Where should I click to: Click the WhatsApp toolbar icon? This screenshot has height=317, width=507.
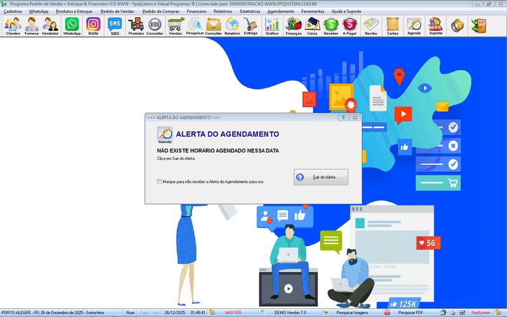click(72, 26)
